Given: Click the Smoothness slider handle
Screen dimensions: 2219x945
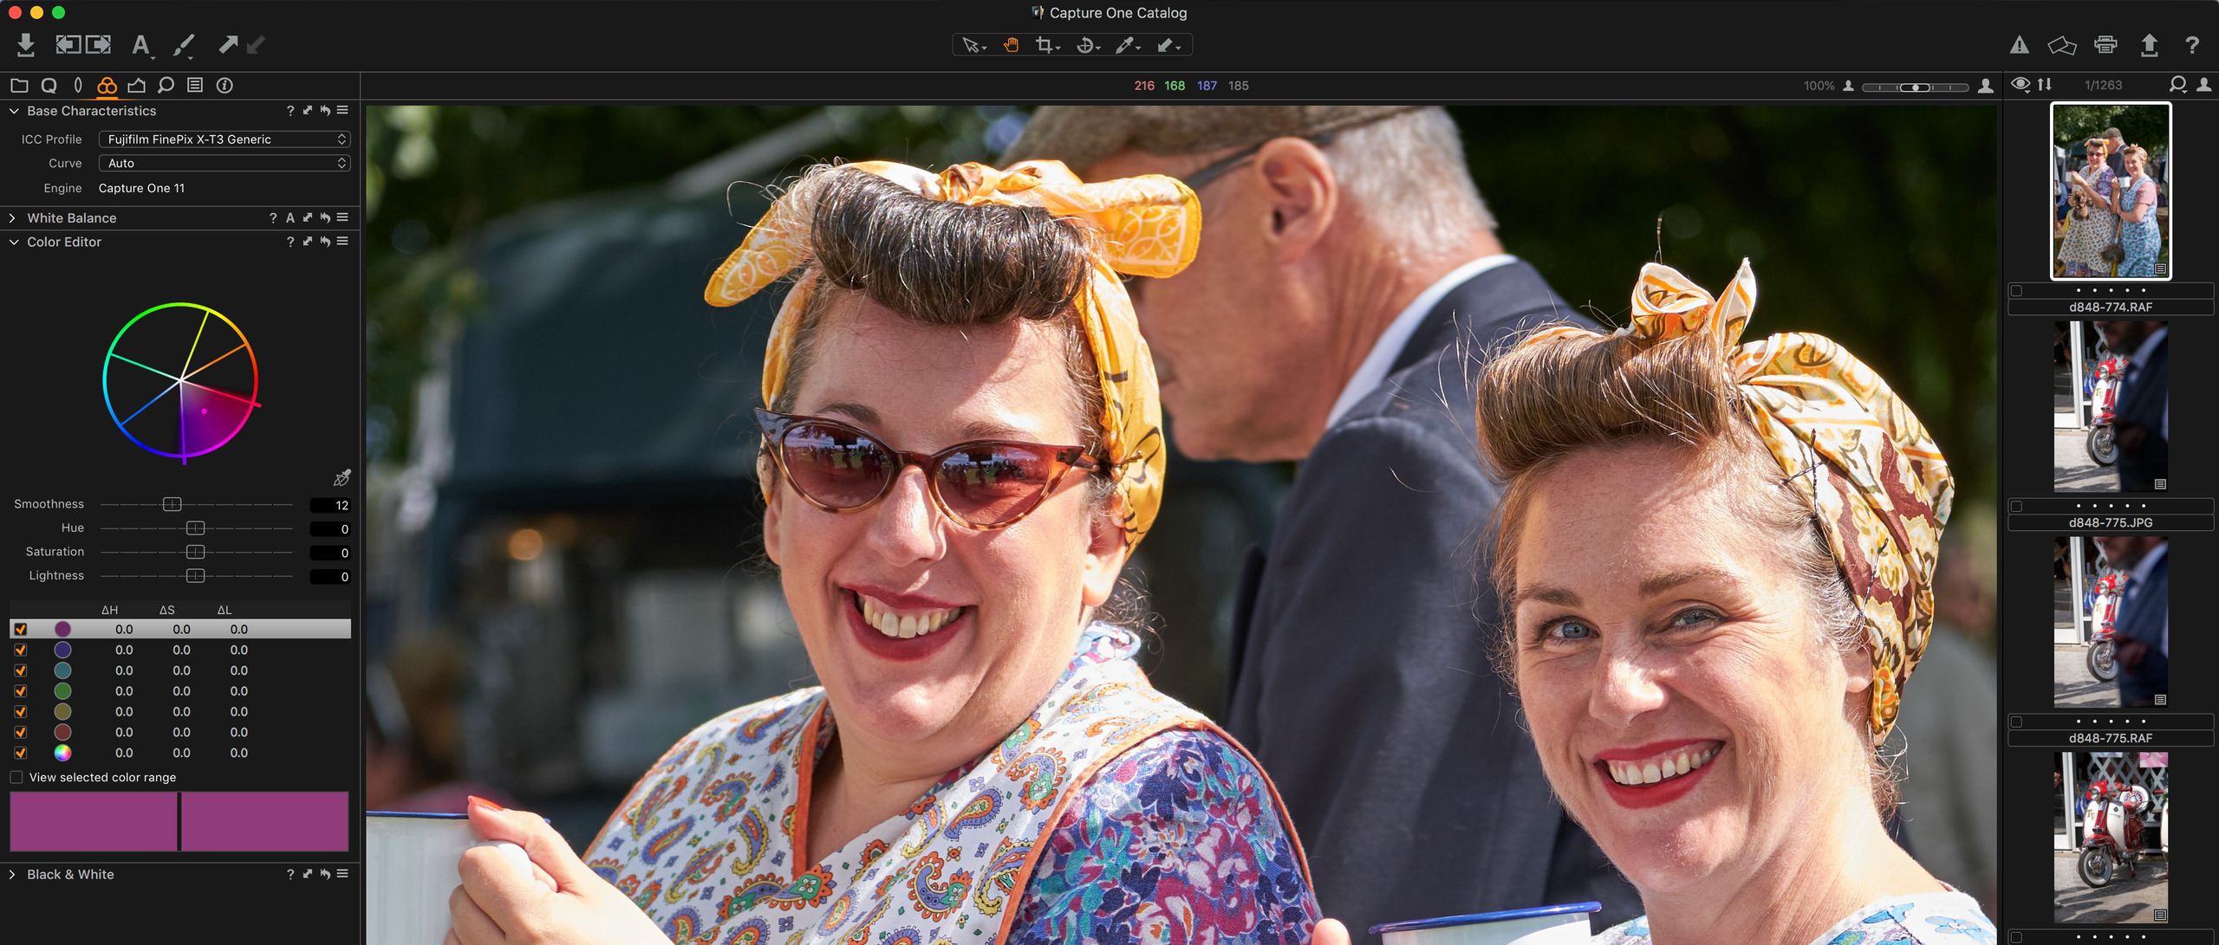Looking at the screenshot, I should point(172,504).
